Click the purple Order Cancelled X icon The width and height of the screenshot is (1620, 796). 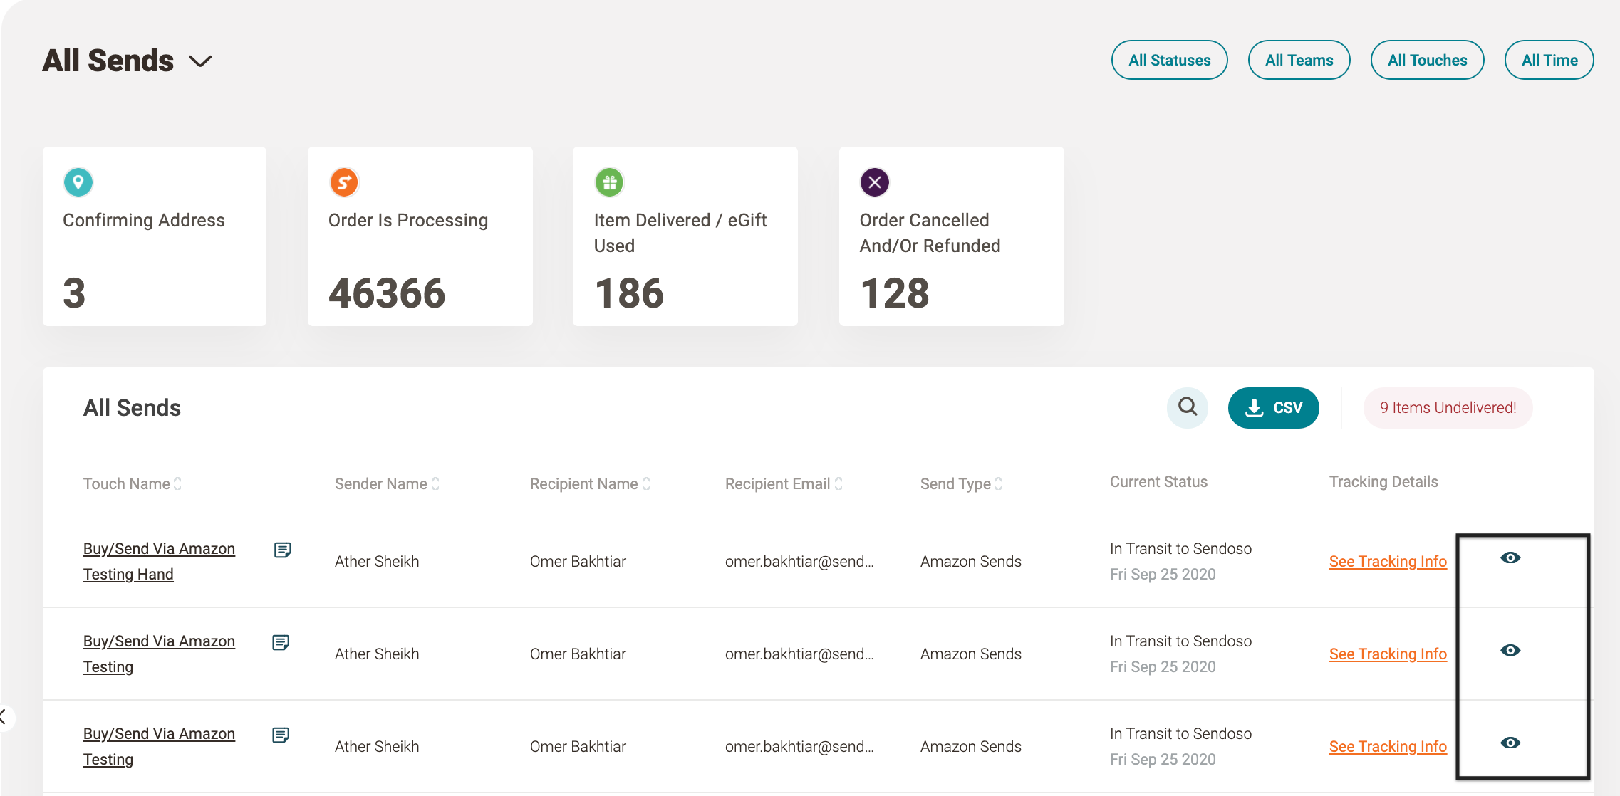pos(875,182)
